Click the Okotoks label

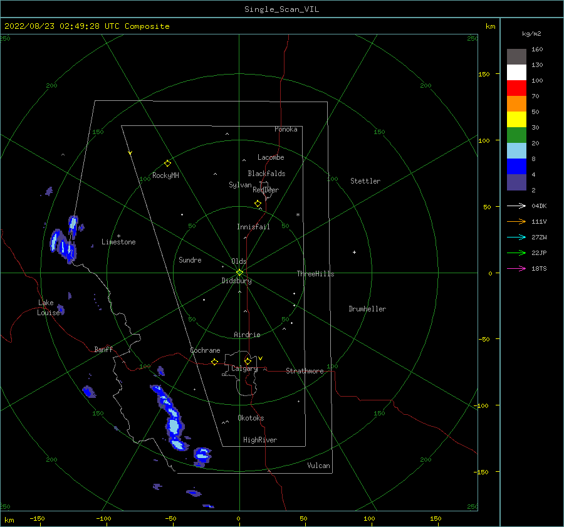[x=251, y=418]
